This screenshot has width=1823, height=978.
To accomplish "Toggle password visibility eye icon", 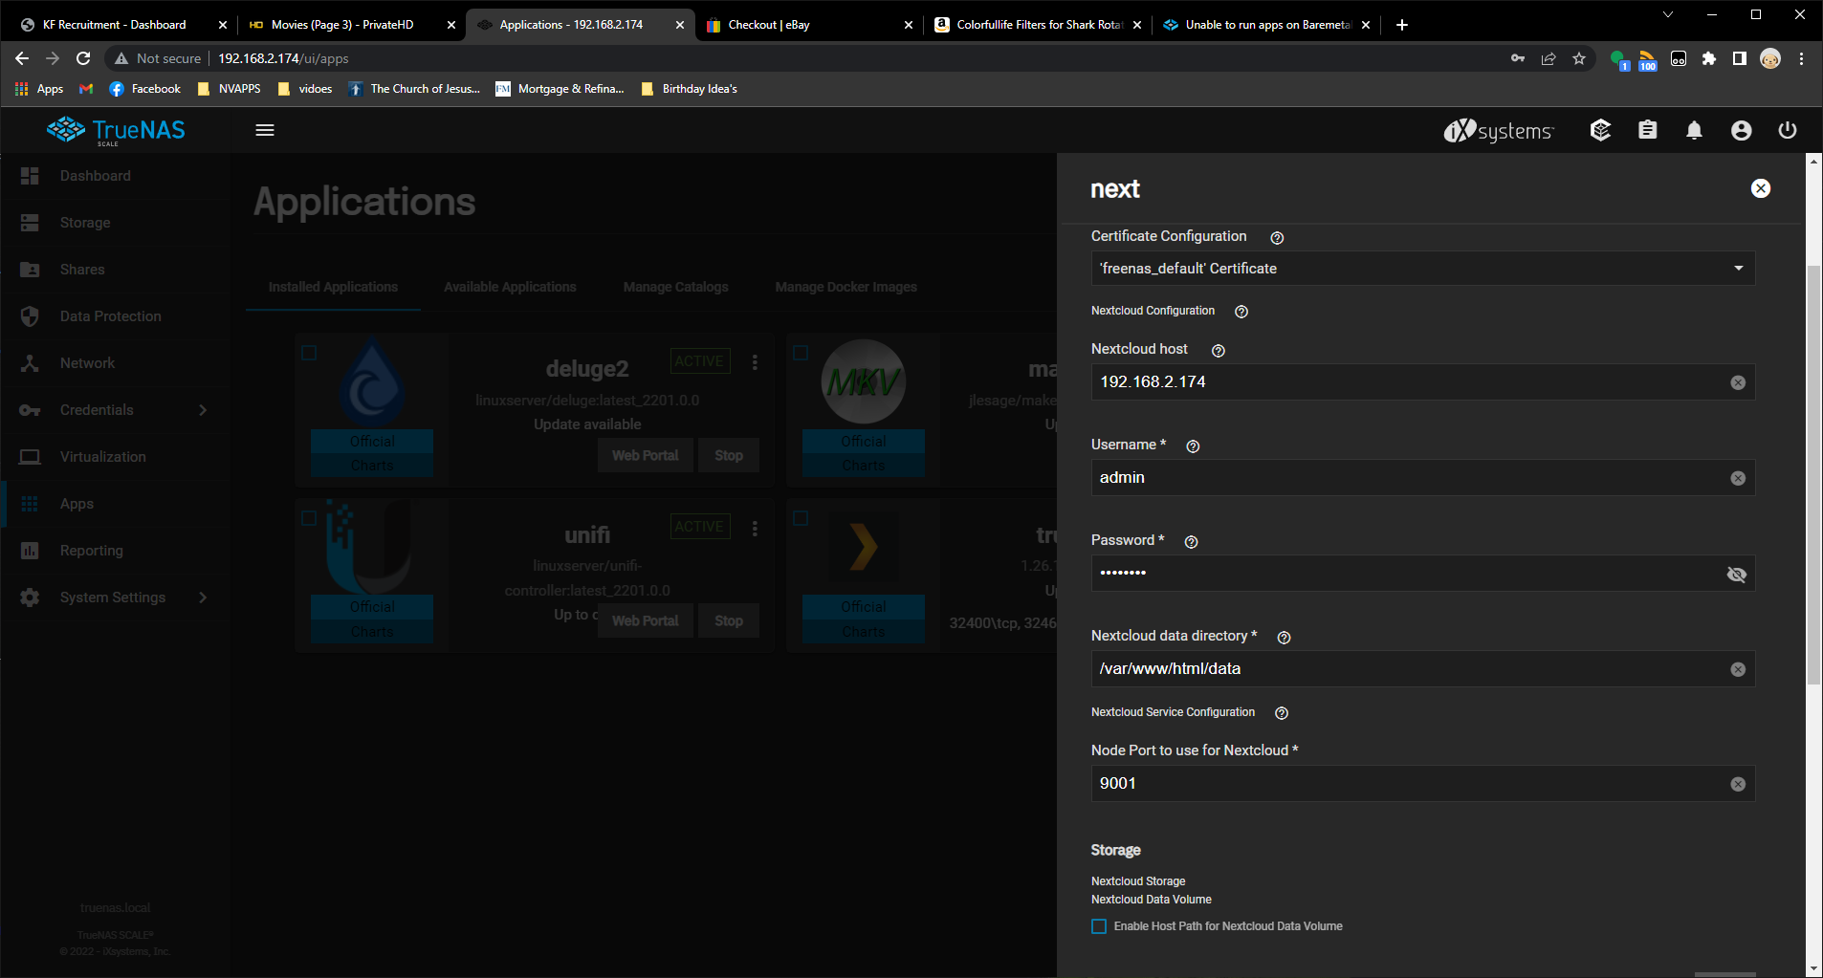I will pos(1737,574).
